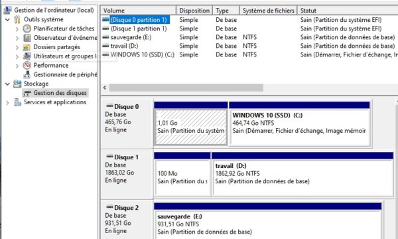This screenshot has width=398, height=239.
Task: Click the Utilisateurs et groupes icon
Action: [27, 56]
